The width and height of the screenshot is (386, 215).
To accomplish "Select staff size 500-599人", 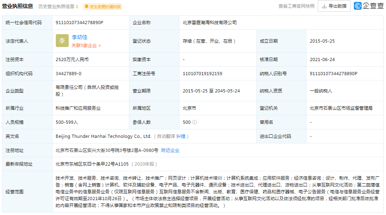I will point(67,122).
